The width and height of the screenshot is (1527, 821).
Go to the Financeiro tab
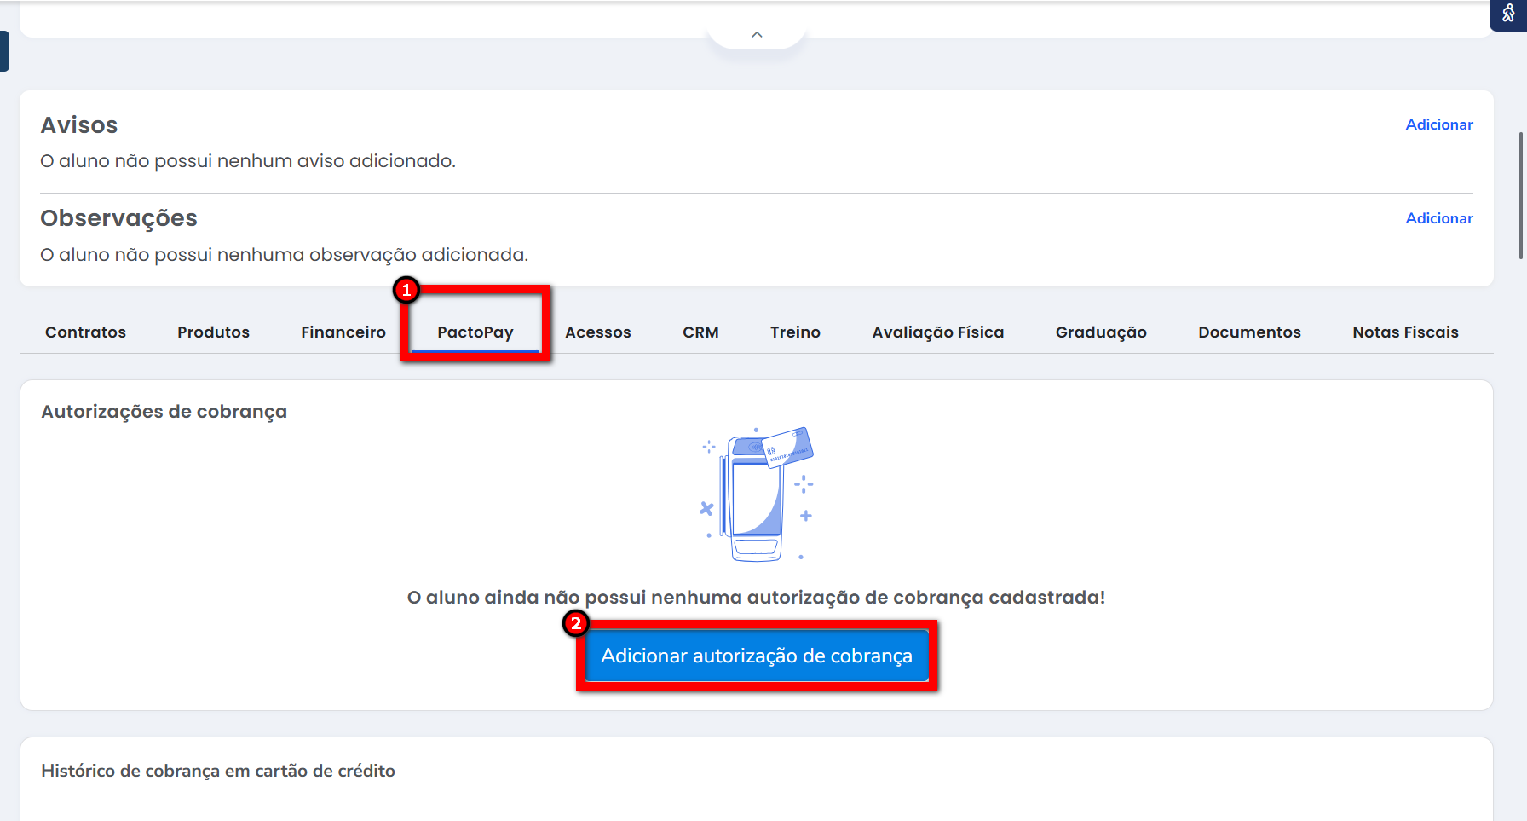click(x=343, y=332)
